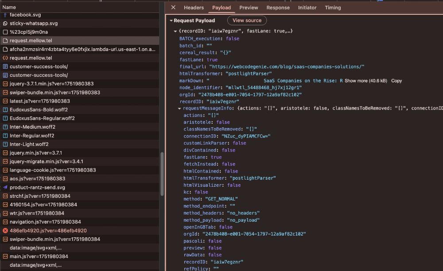Screen dimensions: 443x271
Task: Click the jquery-3.7.1.min.js script icon
Action: coord(5,84)
